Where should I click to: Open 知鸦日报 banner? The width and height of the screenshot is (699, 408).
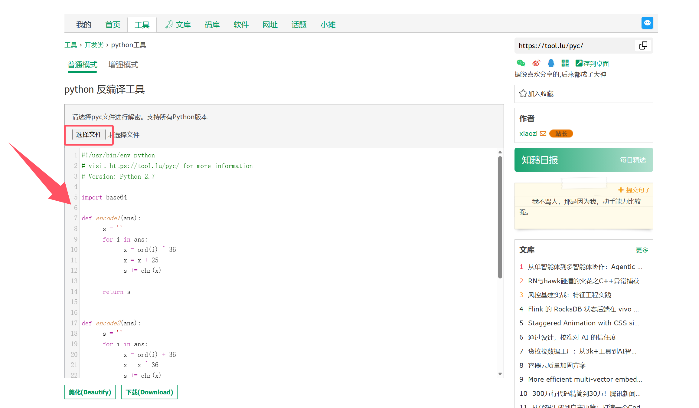pos(583,160)
